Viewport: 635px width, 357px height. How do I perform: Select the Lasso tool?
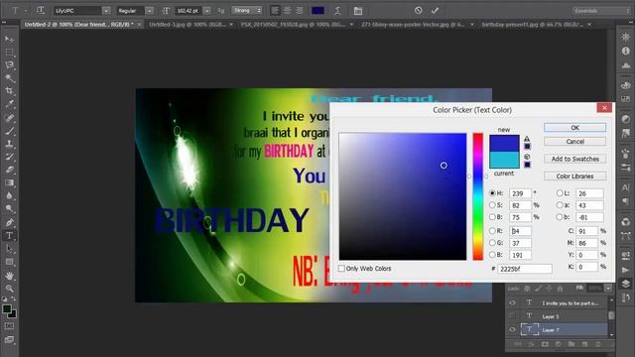click(x=9, y=65)
